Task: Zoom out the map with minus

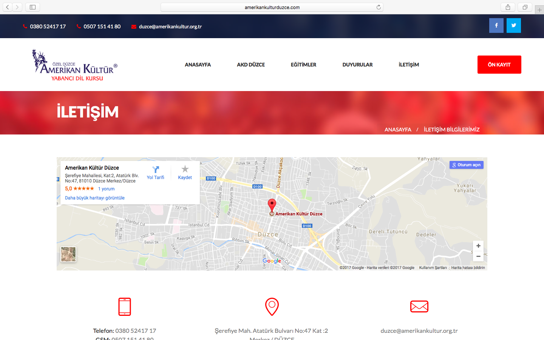Action: click(x=478, y=256)
